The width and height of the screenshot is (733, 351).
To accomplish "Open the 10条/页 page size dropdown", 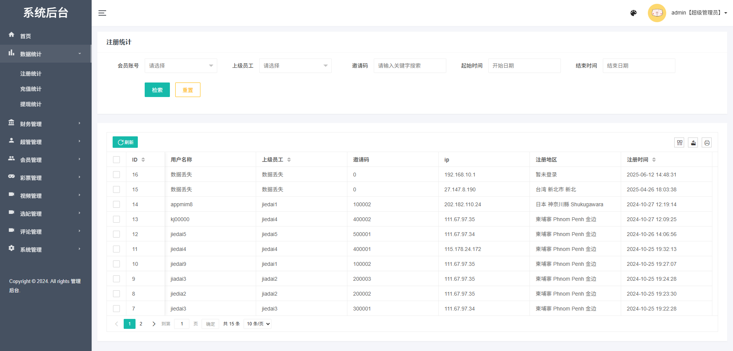I will pos(257,324).
